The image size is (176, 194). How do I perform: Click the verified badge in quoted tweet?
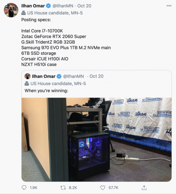pos(59,76)
